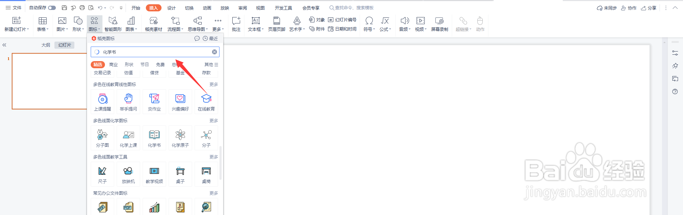The height and width of the screenshot is (215, 683).
Task: Collapse the slide panel with double chevron
Action: [x=4, y=45]
